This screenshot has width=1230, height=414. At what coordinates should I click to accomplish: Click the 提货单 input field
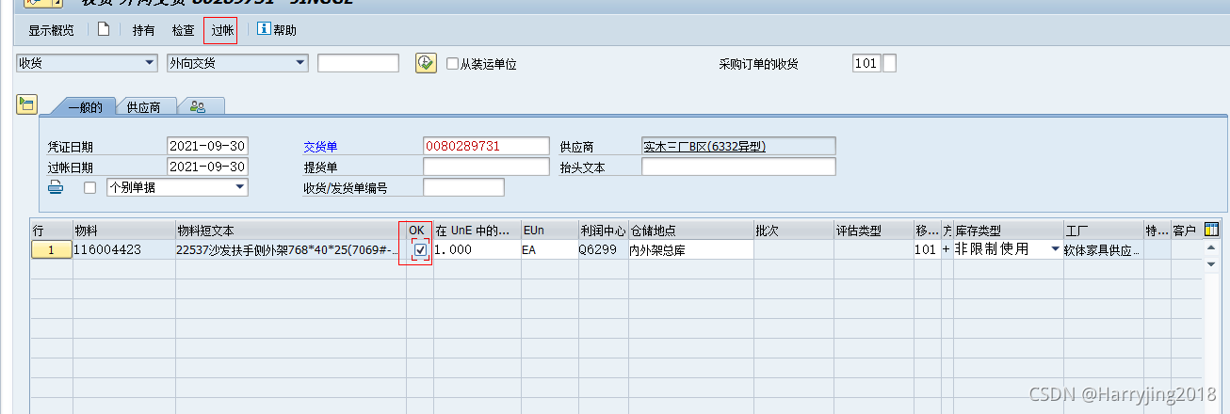(x=486, y=167)
